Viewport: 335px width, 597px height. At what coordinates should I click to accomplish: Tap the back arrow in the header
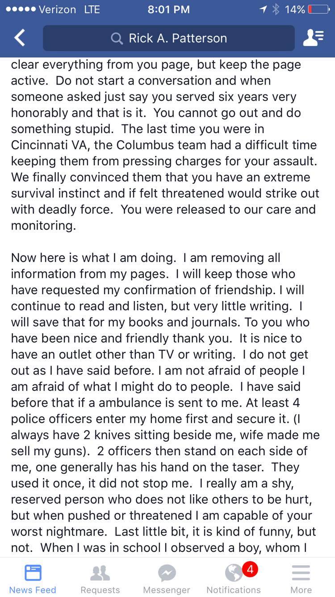pos(20,38)
